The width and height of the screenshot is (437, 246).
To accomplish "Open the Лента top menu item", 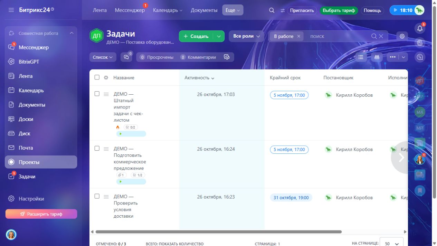I will (100, 10).
